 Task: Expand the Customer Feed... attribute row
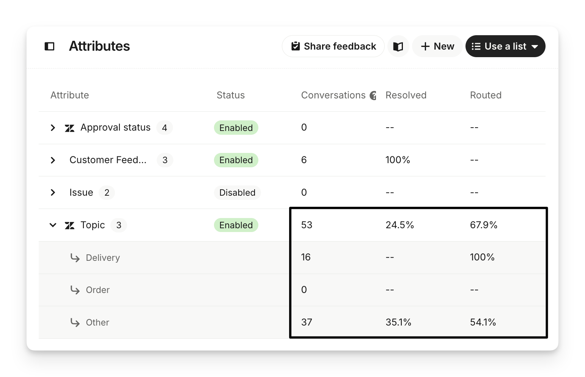tap(53, 160)
